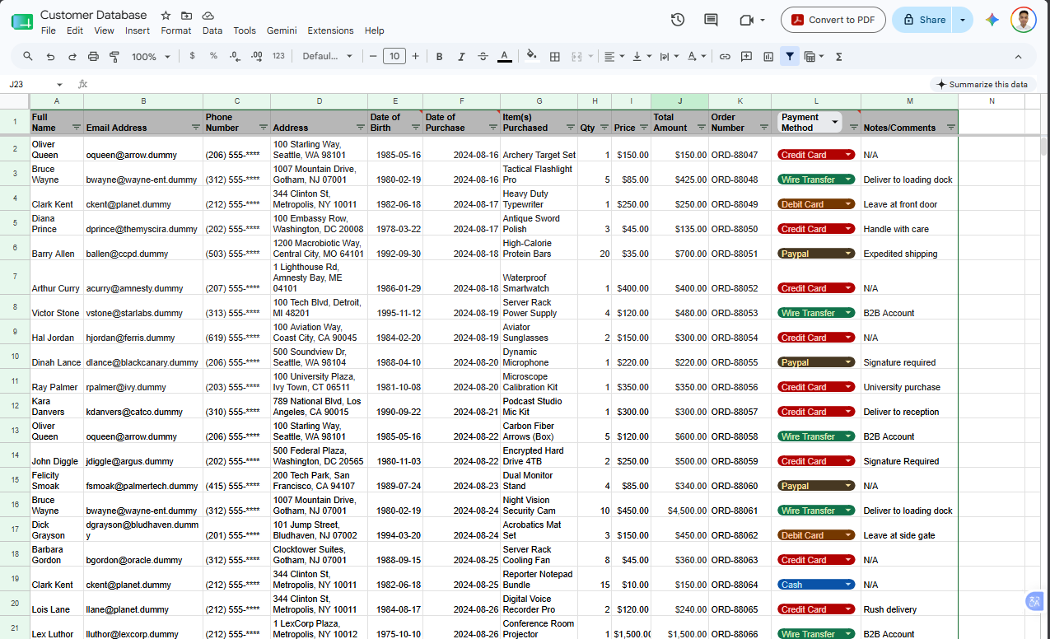Image resolution: width=1050 pixels, height=639 pixels.
Task: Open Email Address column filter
Action: point(196,128)
